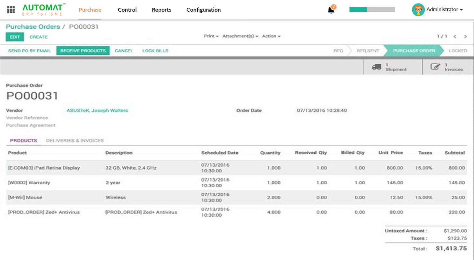
Task: Click the Scheduled Date column header
Action: pyautogui.click(x=220, y=153)
